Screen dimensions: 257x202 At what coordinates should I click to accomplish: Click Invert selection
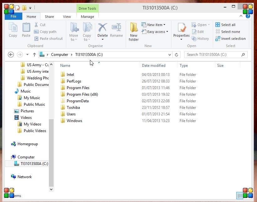230,39
